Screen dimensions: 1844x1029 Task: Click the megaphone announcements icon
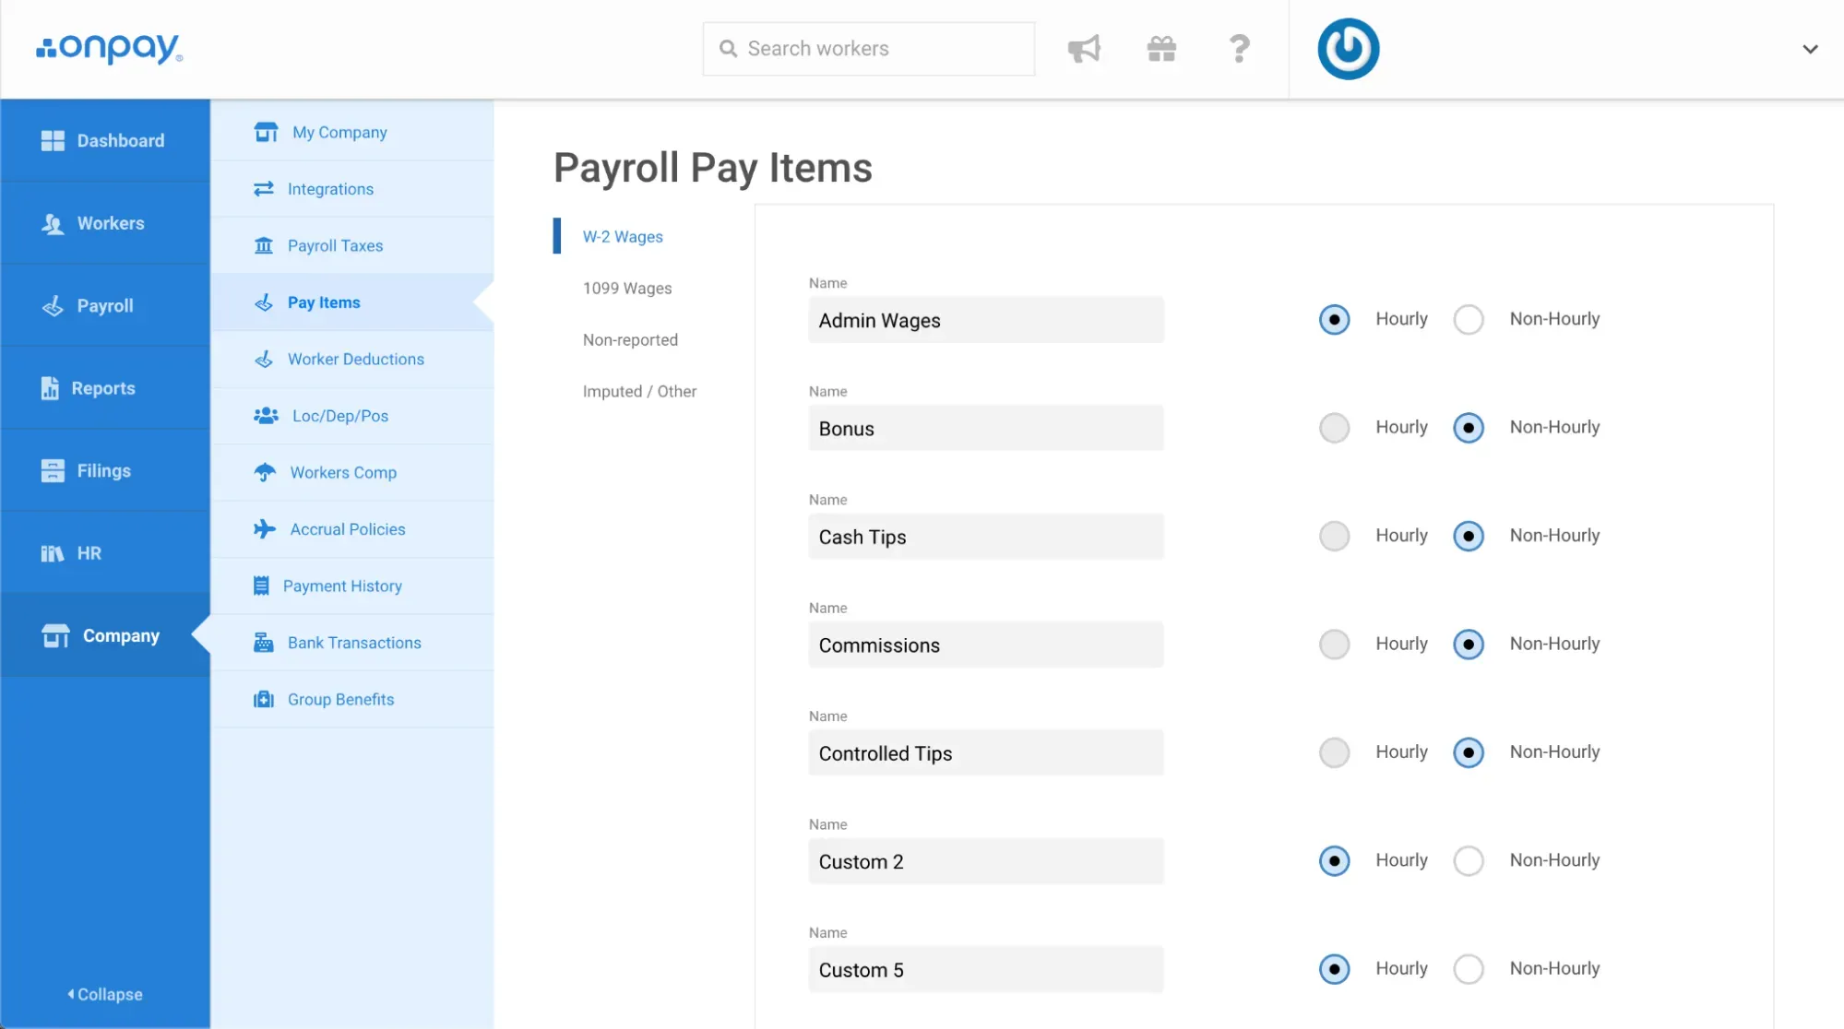click(x=1084, y=49)
